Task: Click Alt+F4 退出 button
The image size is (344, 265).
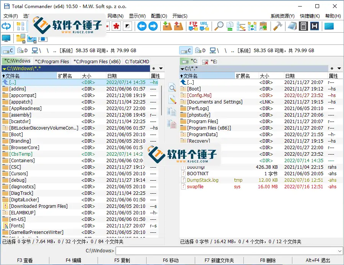Action: pyautogui.click(x=318, y=260)
